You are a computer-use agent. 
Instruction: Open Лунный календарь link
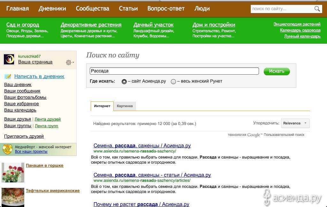302,36
